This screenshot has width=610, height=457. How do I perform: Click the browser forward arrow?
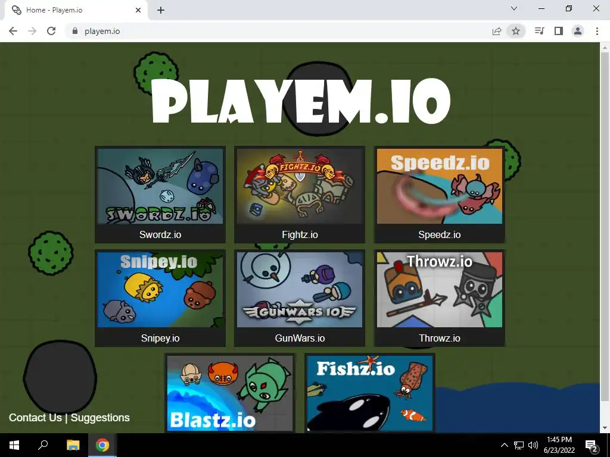click(x=32, y=31)
